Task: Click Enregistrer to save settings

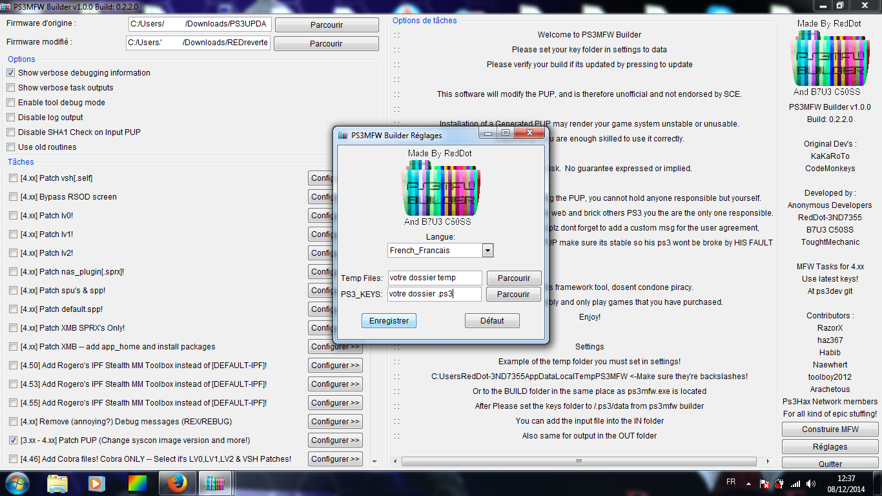Action: click(389, 321)
